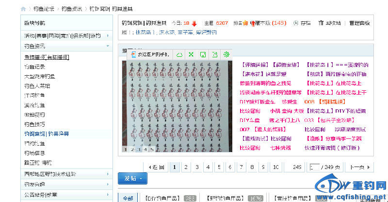This screenshot has height=202, width=388.
Task: Expand the 西部地区野钓技术进阶 section
Action: (x=108, y=174)
